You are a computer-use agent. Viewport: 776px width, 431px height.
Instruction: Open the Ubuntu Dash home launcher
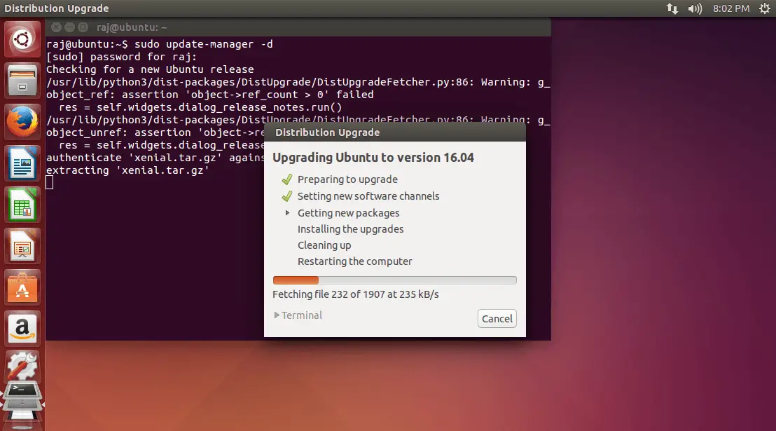tap(22, 39)
